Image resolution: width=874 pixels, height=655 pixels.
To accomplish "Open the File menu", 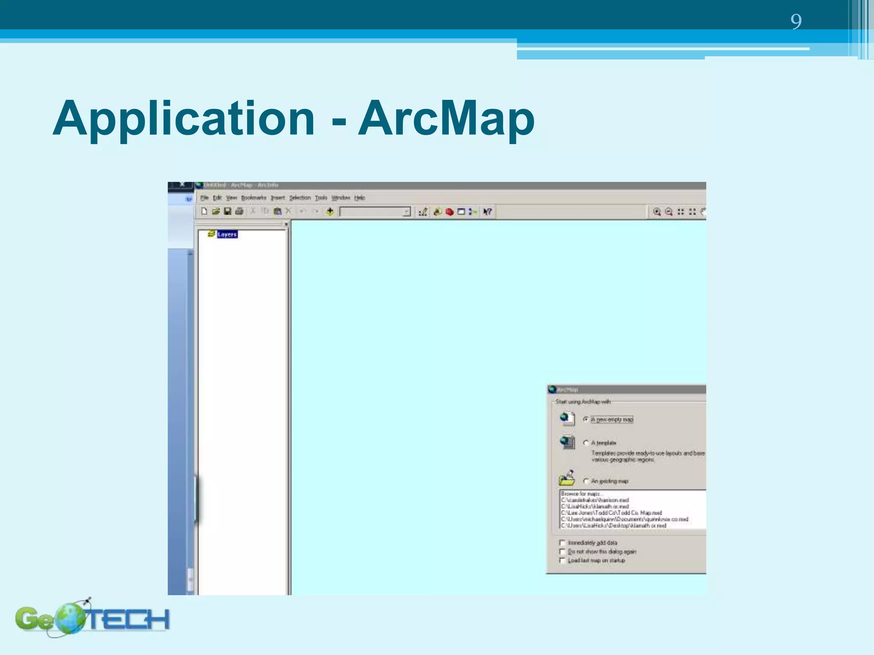I will tap(204, 198).
